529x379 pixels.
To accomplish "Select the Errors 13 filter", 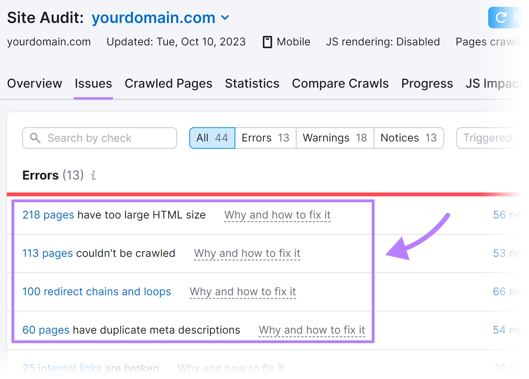I will coord(265,138).
